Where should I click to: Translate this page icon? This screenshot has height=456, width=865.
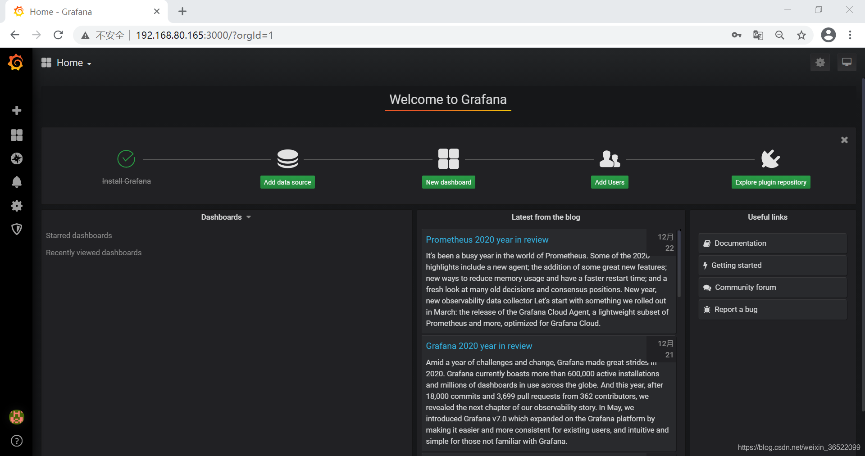click(x=758, y=35)
